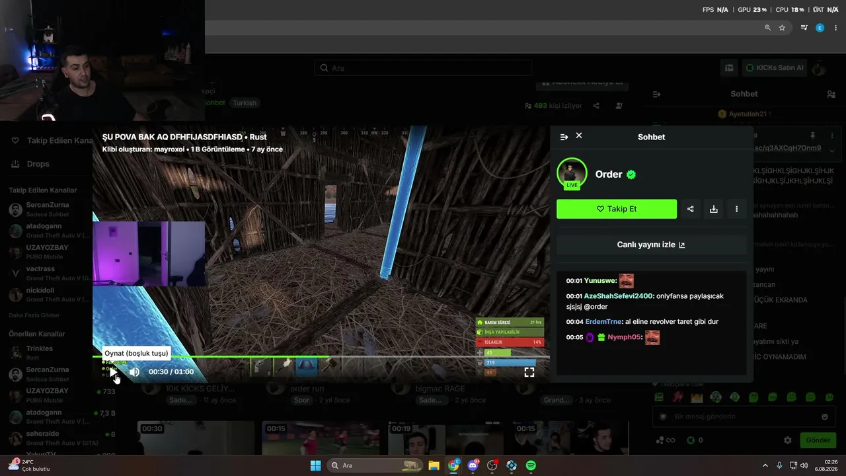Send message with the Gönder button
This screenshot has height=476, width=846.
(818, 440)
